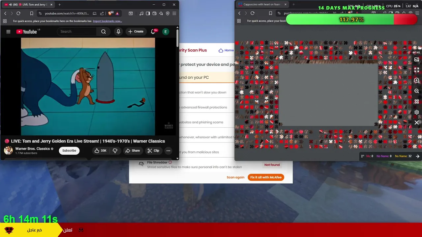Open Brave Rewards triangle icon in YouTube window
Viewport: 422px width, 237px height.
pyautogui.click(x=117, y=13)
